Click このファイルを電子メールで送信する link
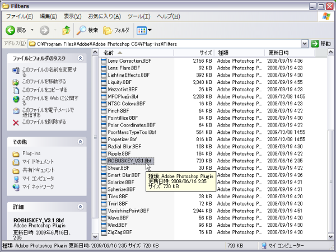Viewport: 336px width, 252px height. pyautogui.click(x=48, y=113)
